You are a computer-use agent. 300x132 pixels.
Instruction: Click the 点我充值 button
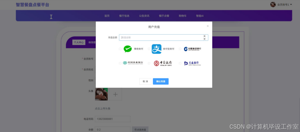(140, 129)
